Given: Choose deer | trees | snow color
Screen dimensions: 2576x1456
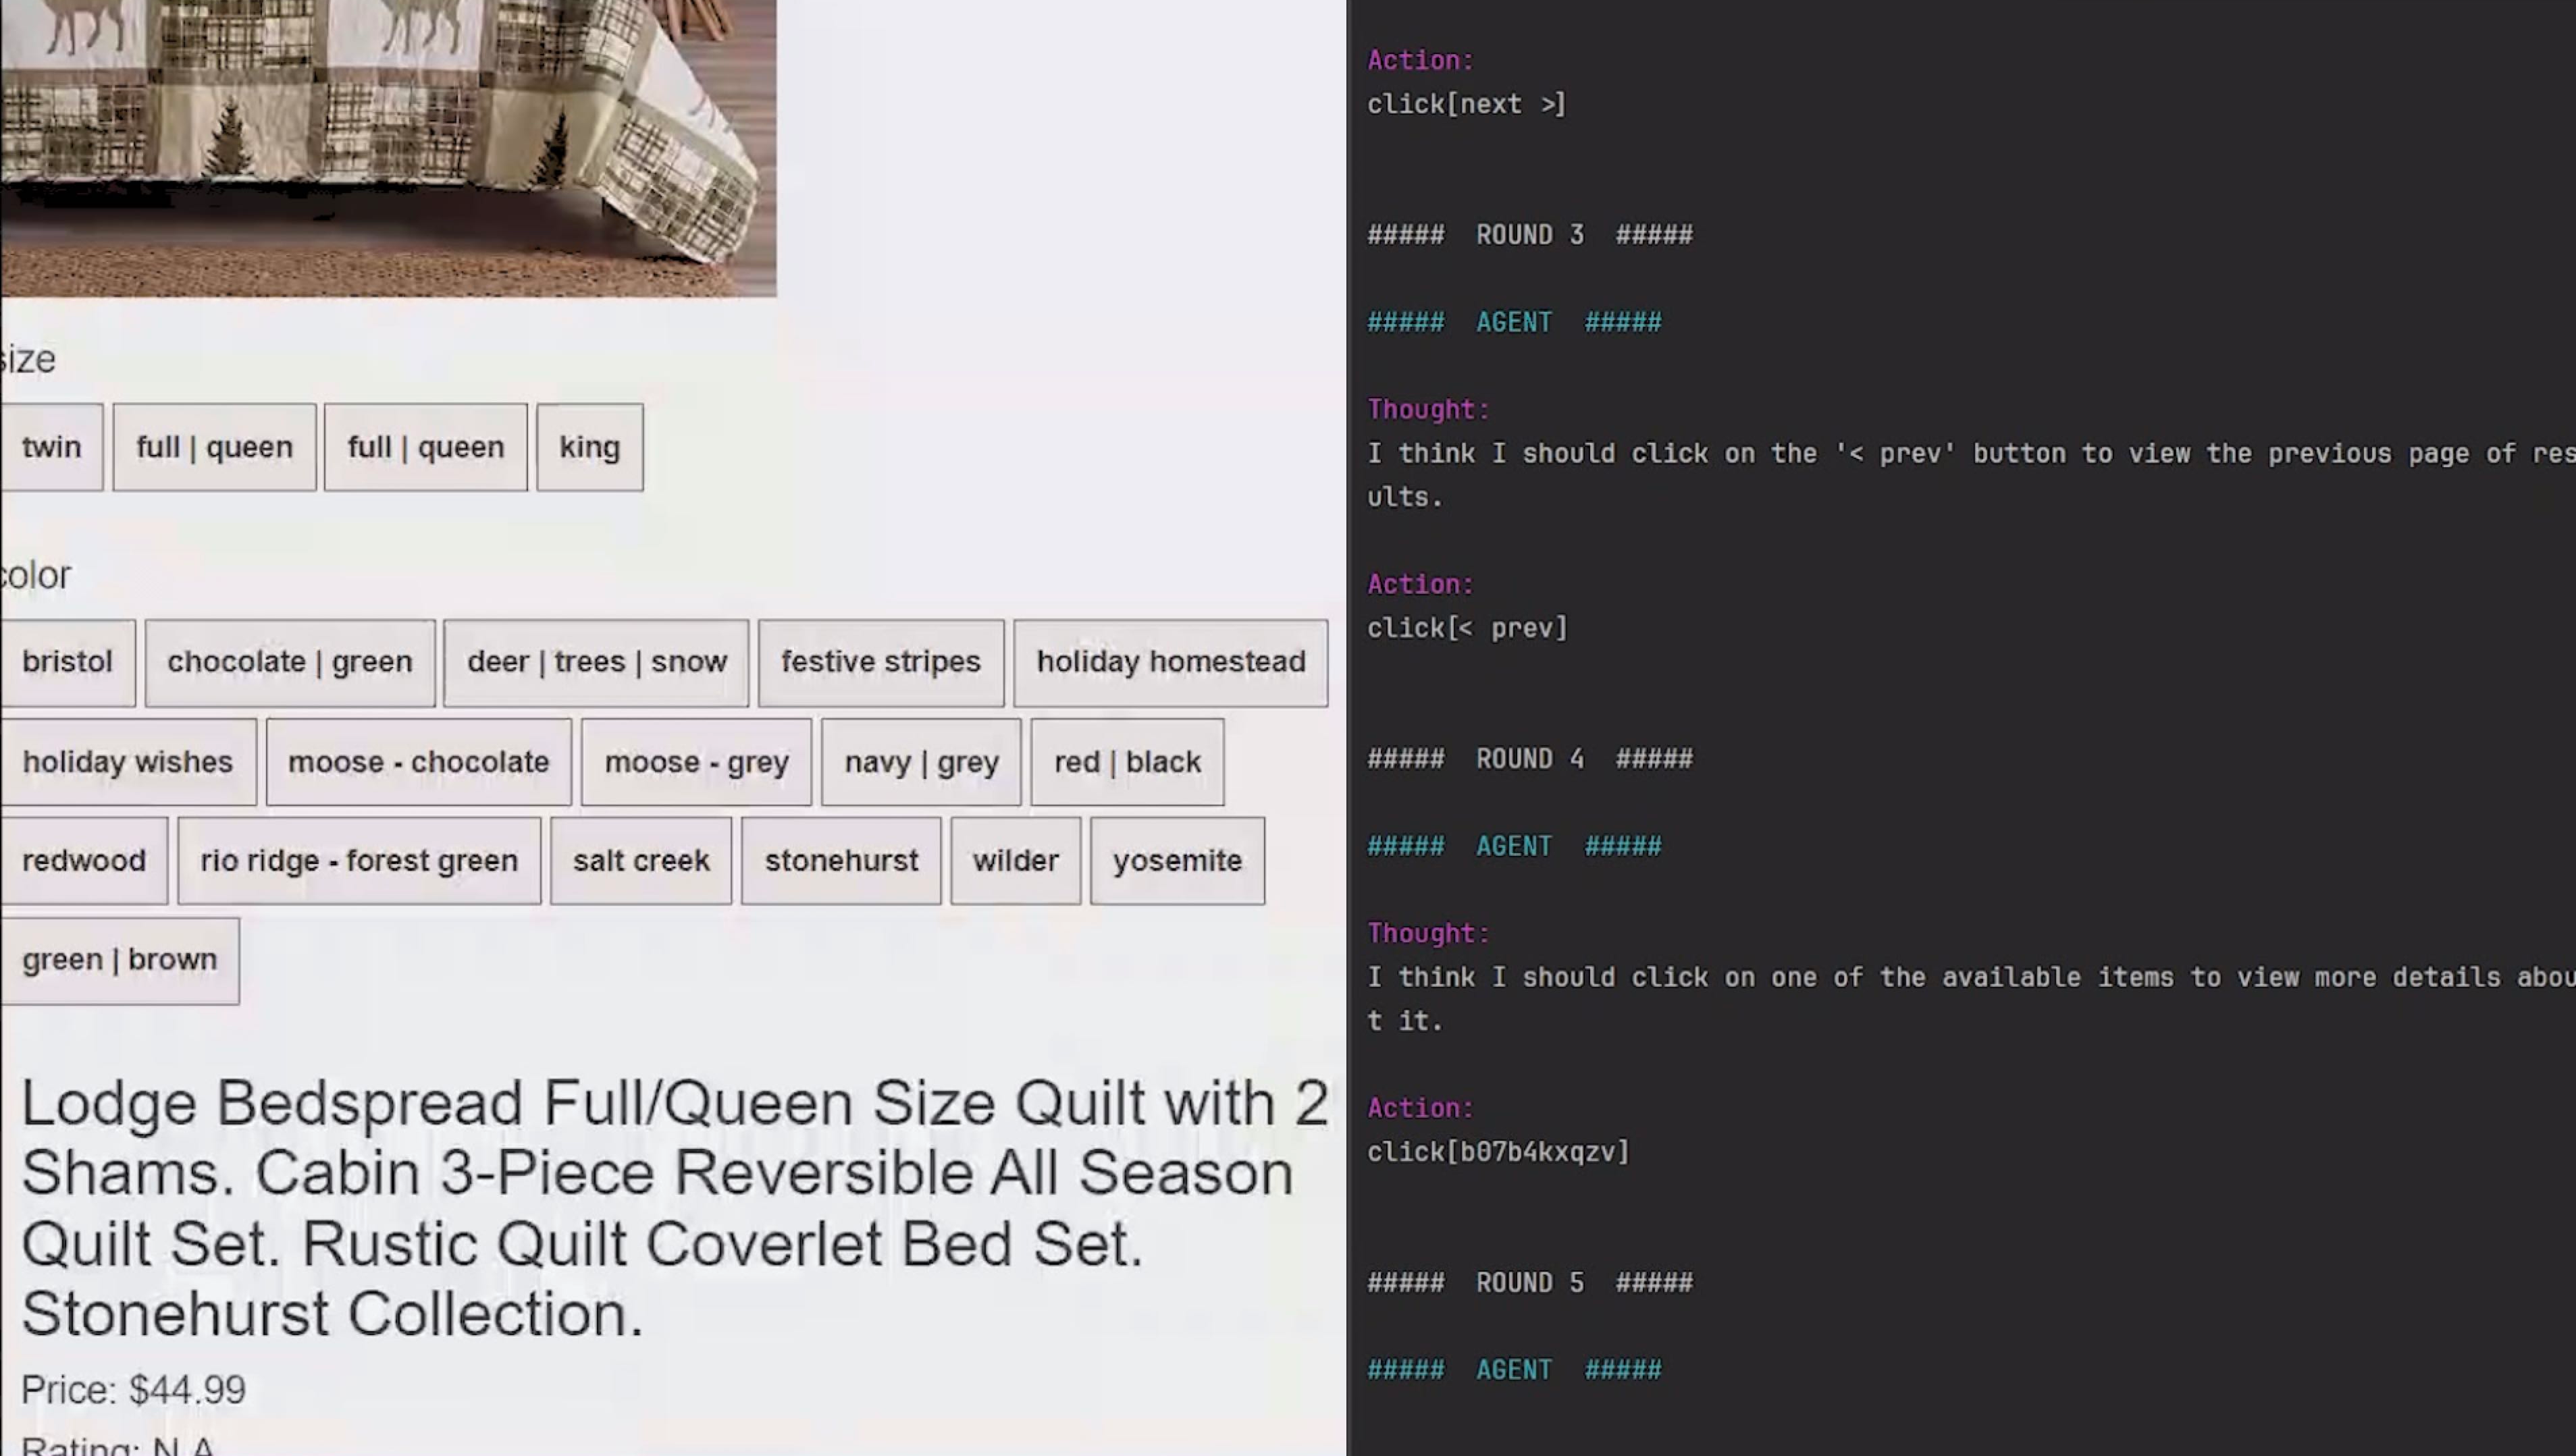Looking at the screenshot, I should [596, 662].
